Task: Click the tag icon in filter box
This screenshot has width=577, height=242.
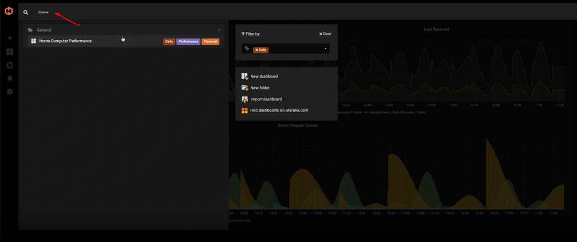Action: tap(247, 48)
